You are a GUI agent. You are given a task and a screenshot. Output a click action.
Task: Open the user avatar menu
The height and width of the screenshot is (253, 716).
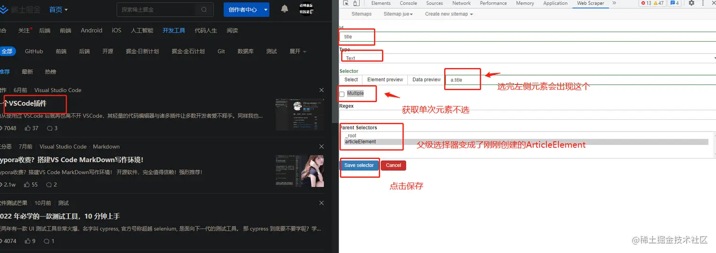[x=306, y=9]
